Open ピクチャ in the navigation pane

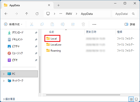click(16, 46)
